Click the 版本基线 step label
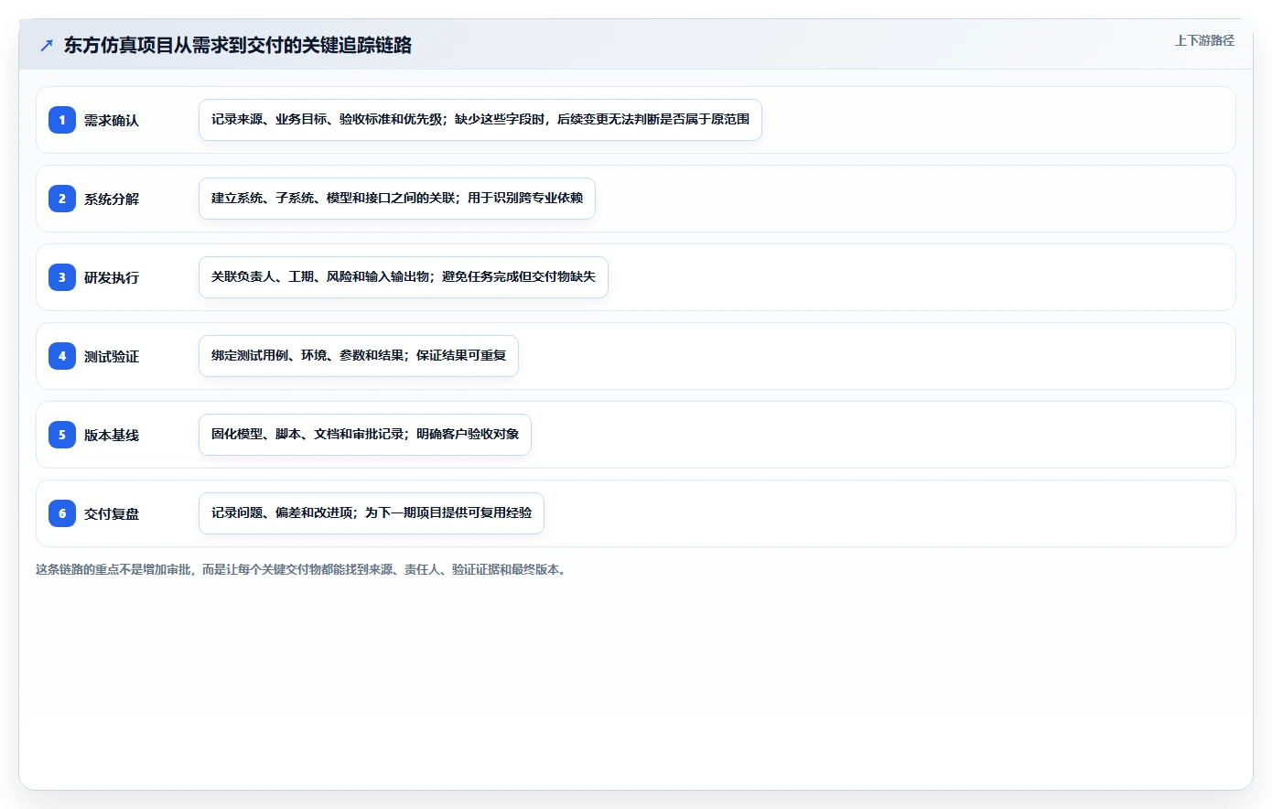1272x809 pixels. [x=112, y=435]
